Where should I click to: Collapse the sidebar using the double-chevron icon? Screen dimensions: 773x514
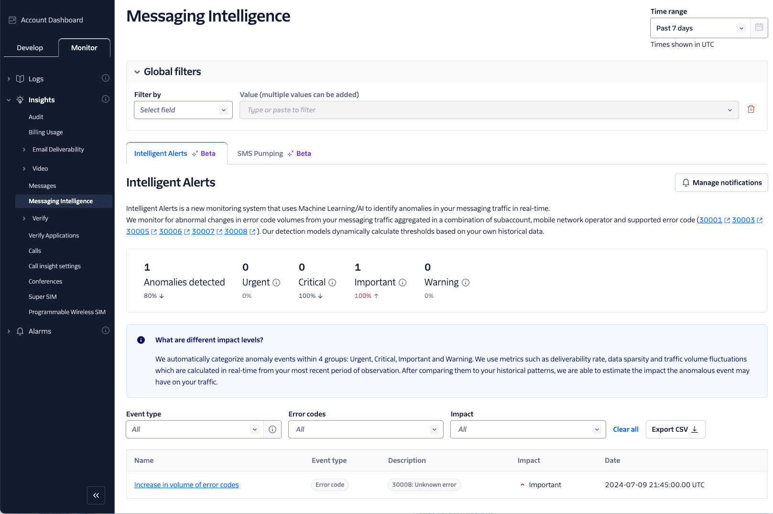(96, 495)
